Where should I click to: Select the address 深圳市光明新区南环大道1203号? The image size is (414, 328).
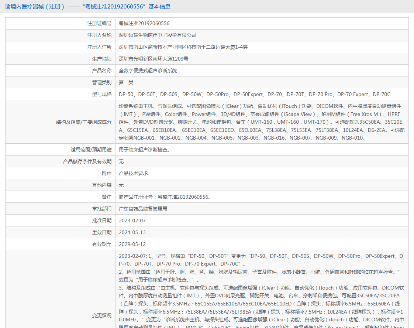[153, 59]
